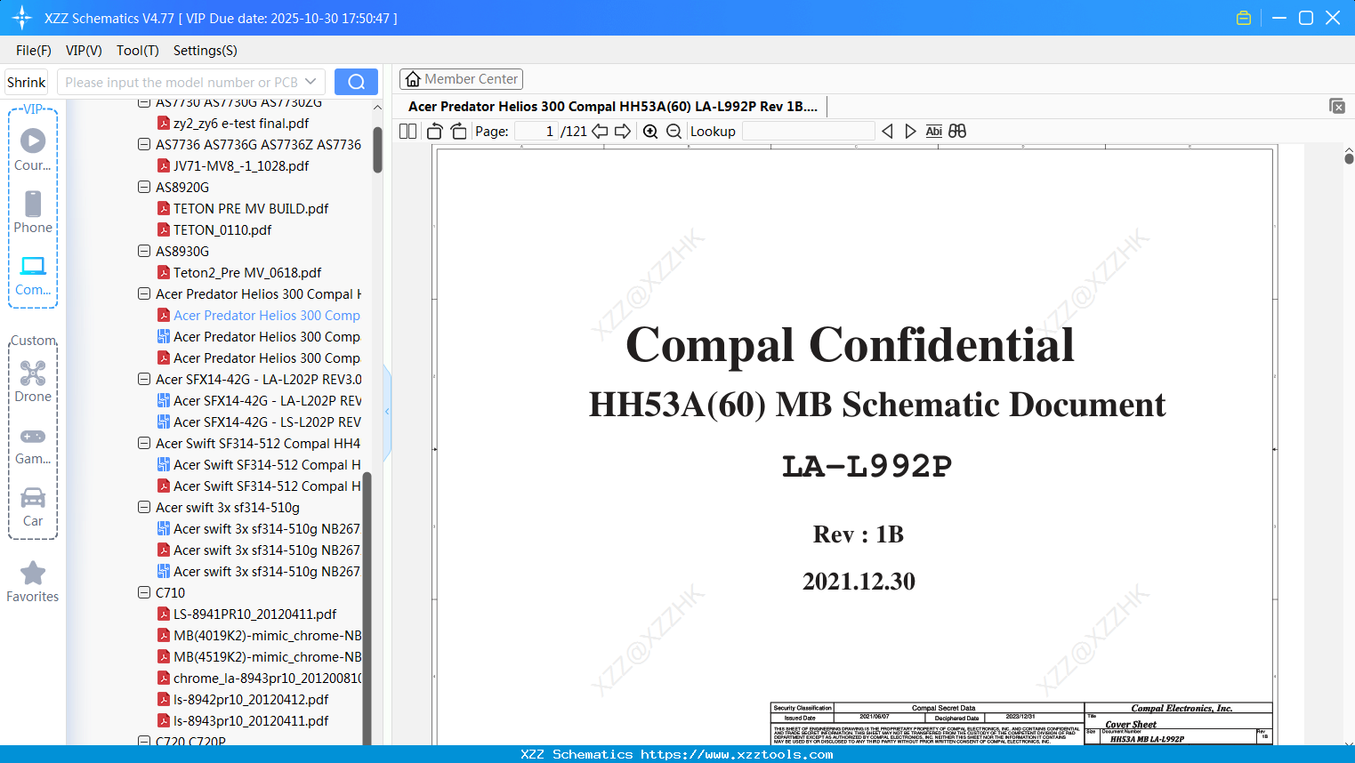Rotate the page clockwise

(x=458, y=132)
